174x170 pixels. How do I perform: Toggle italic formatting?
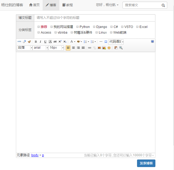click(40, 42)
